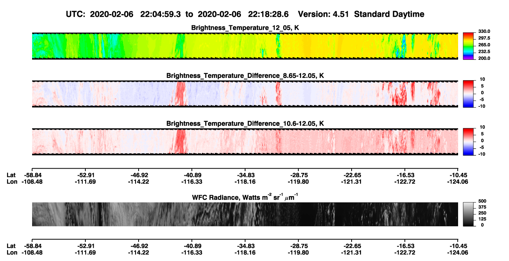Click the end time 22:18:28.6 in the header
Image resolution: width=509 pixels, height=261 pixels.
tap(269, 14)
